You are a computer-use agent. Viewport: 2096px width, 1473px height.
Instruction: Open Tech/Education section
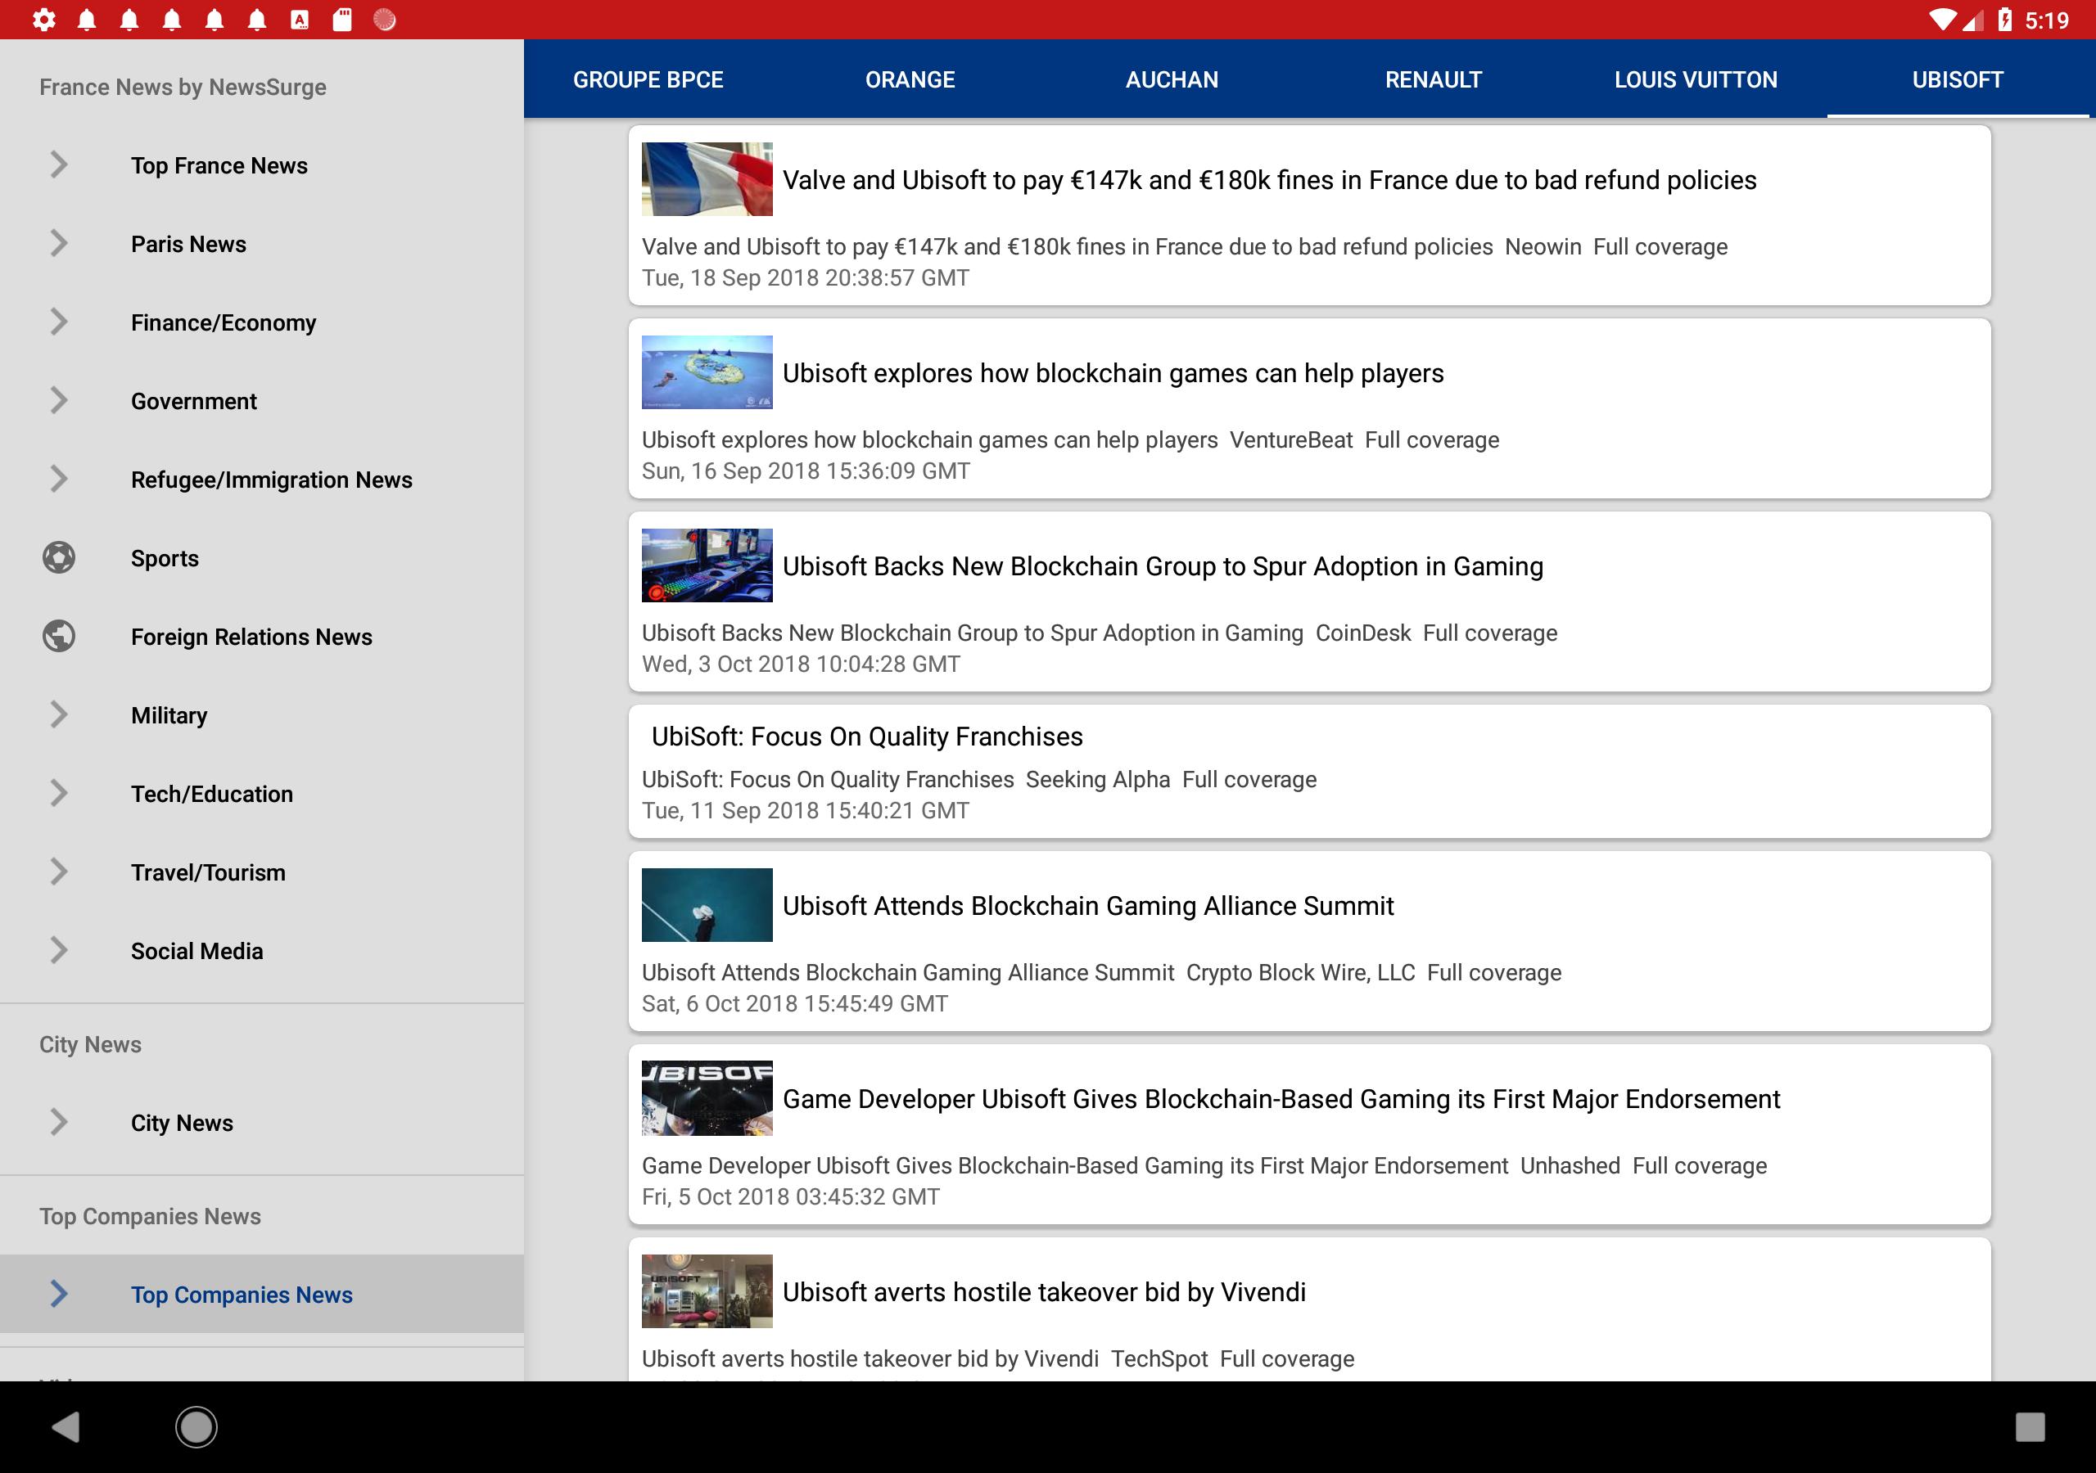[x=262, y=793]
